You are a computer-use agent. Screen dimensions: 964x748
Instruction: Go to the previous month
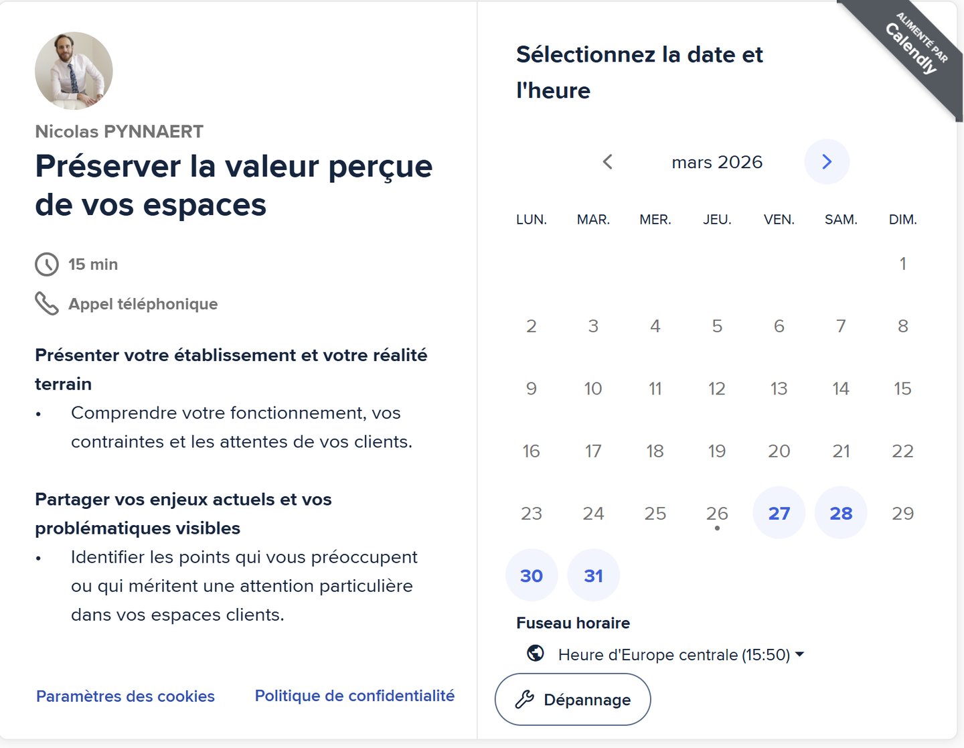608,161
